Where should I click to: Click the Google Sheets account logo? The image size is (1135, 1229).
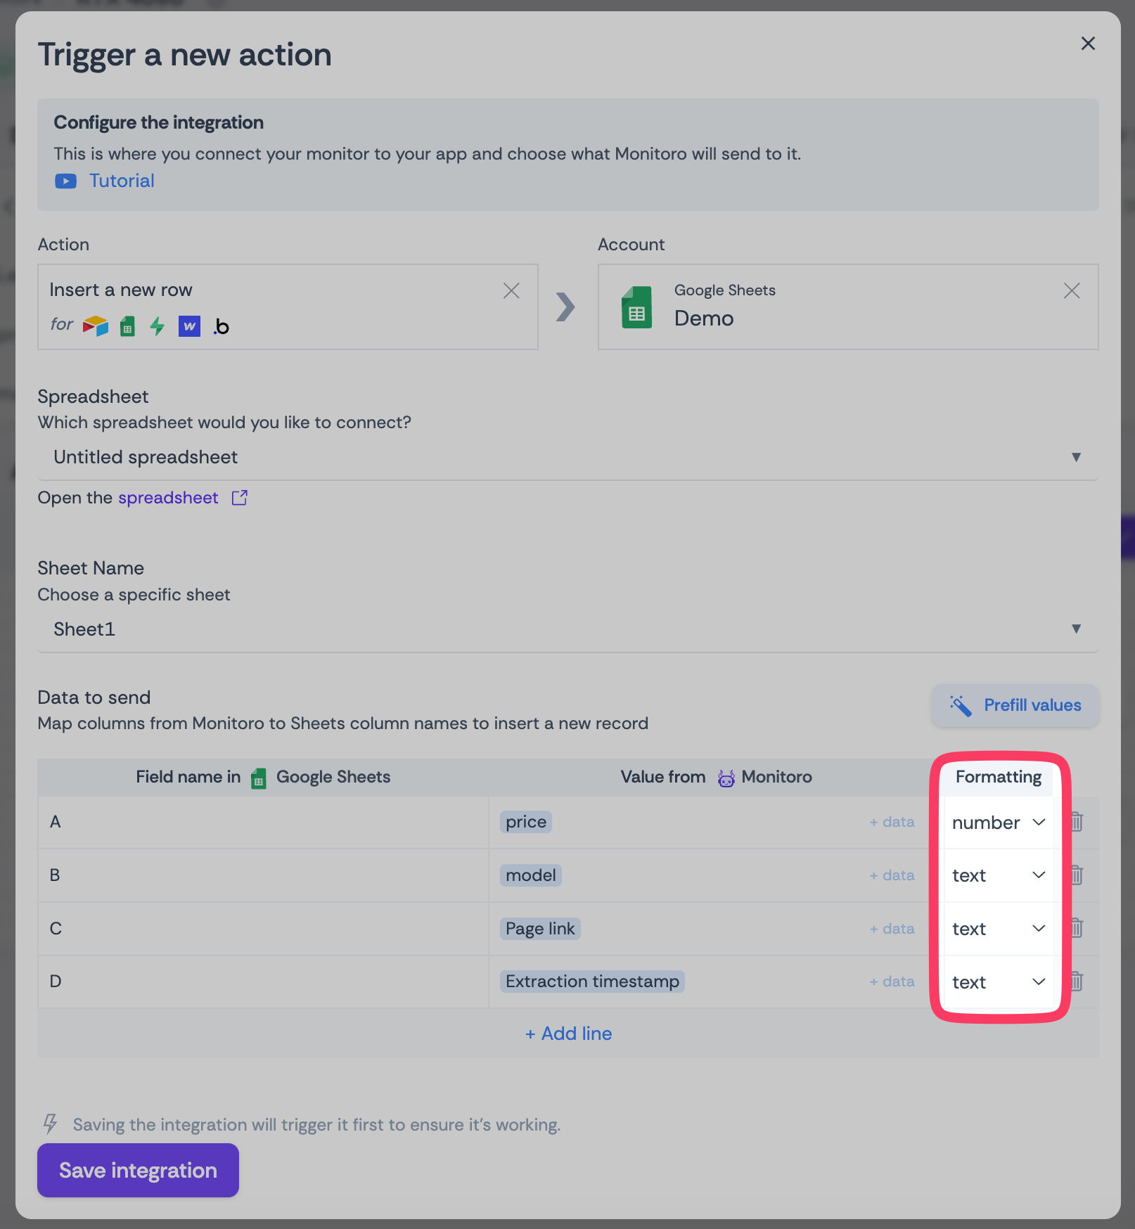point(636,307)
